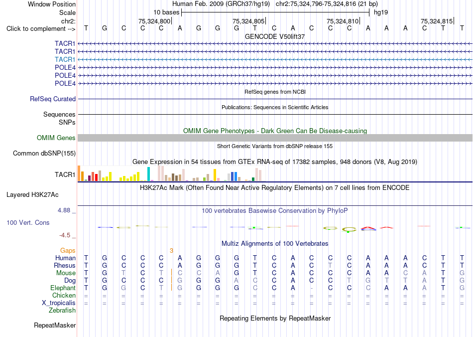This screenshot has height=337, width=473.
Task: Select the Chicken species label
Action: click(64, 295)
